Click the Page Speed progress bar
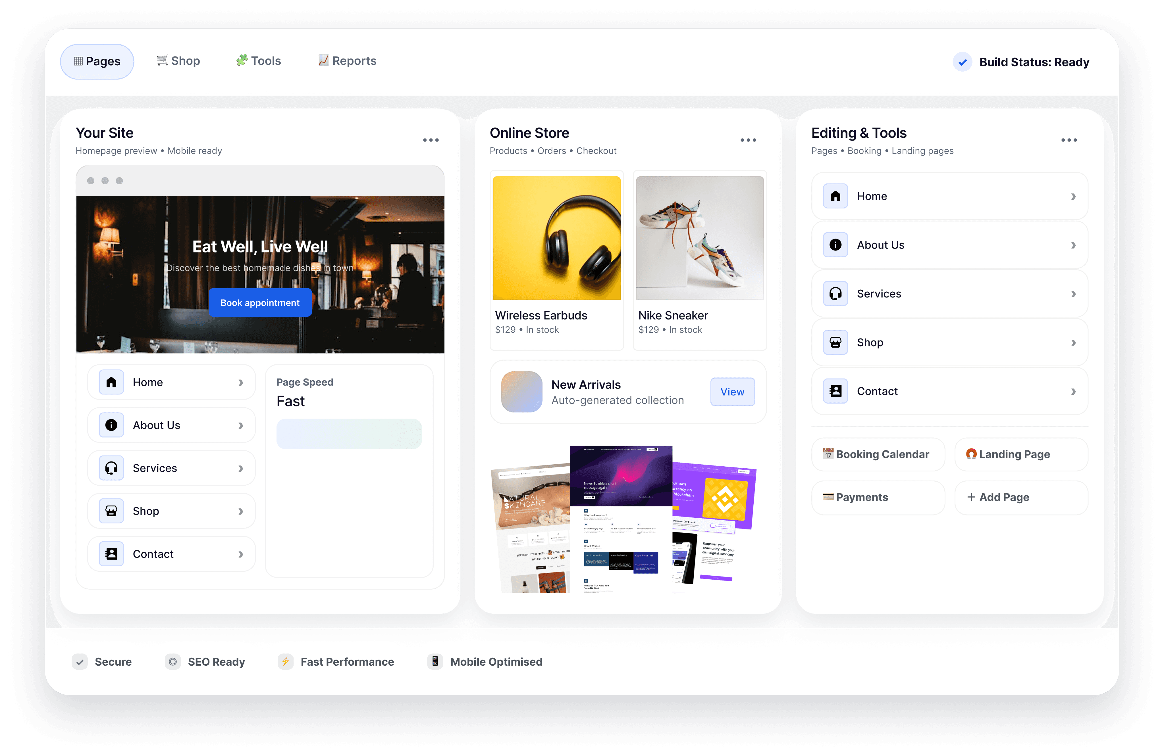The image size is (1164, 756). [349, 434]
